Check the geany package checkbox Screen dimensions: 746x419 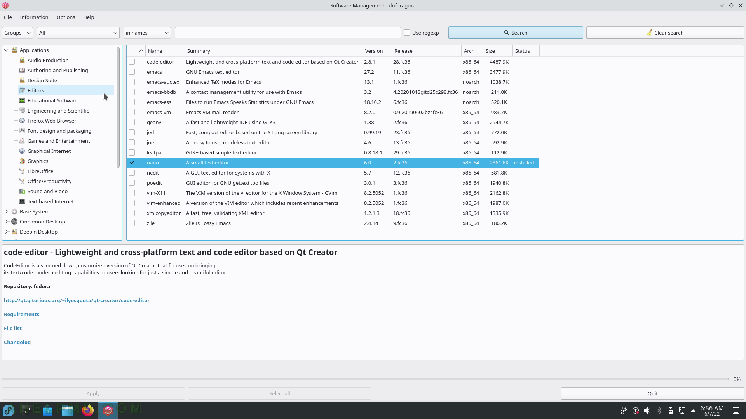click(132, 122)
